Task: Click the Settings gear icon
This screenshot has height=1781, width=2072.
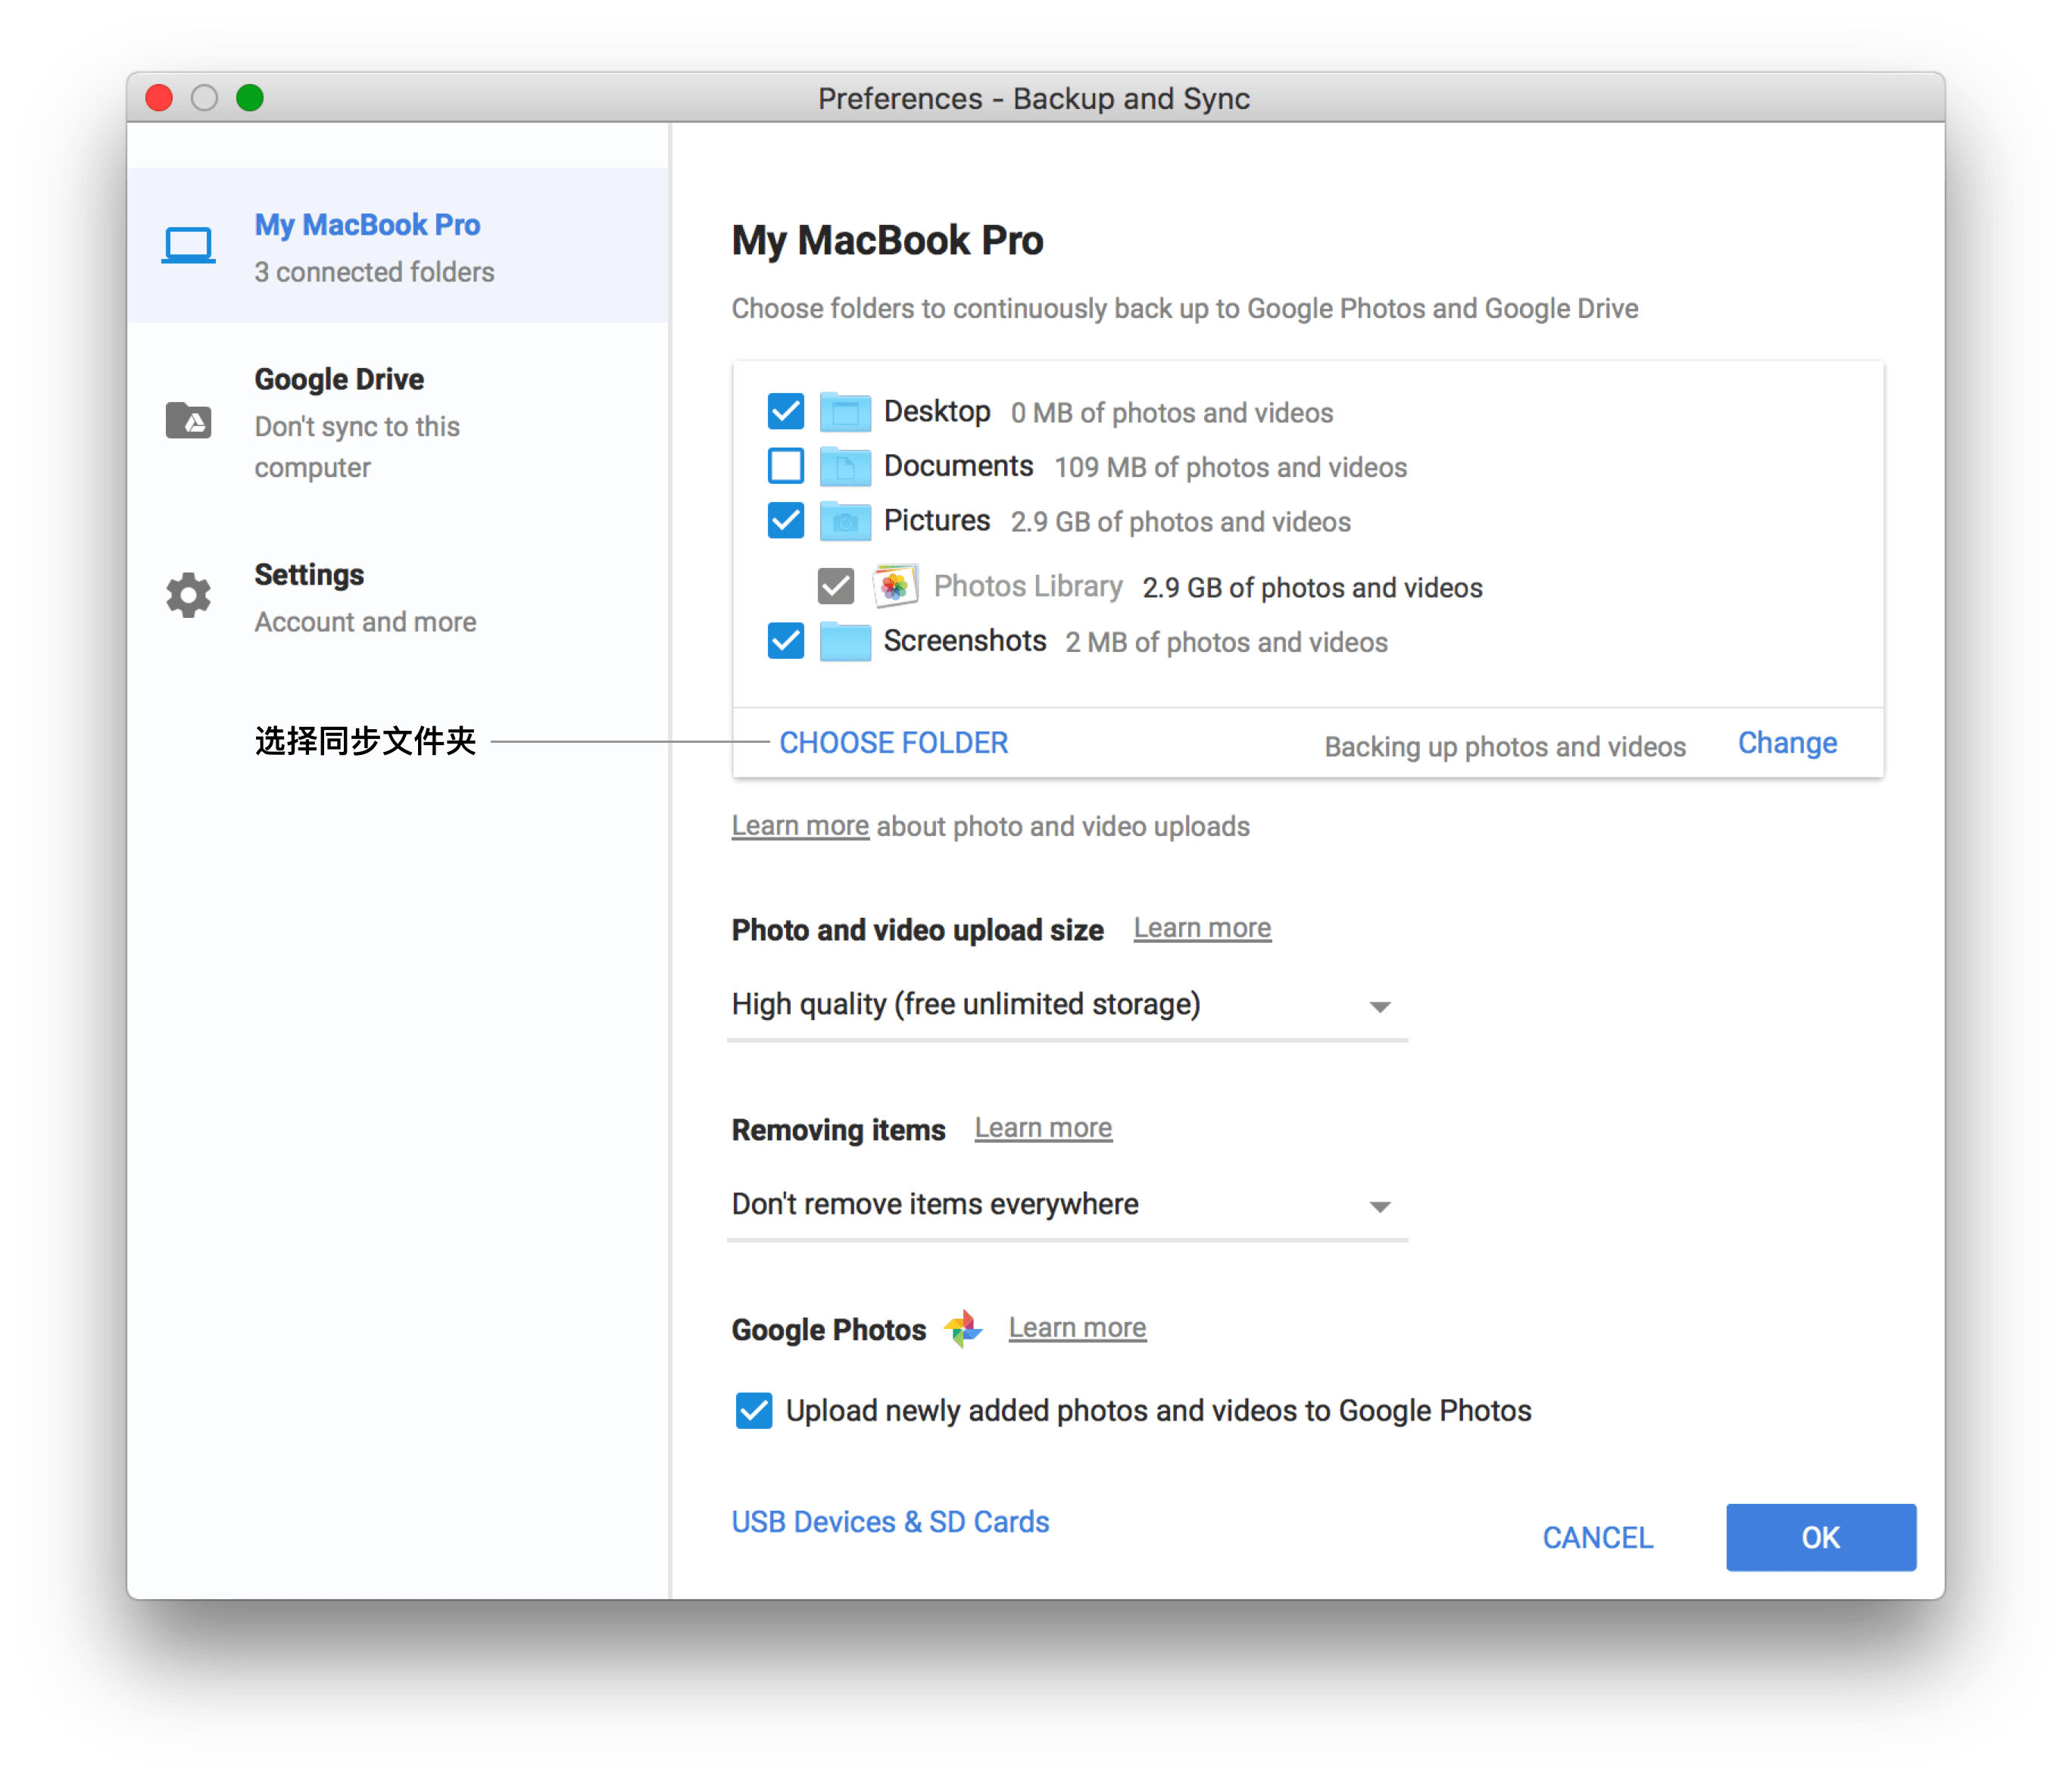Action: pos(188,595)
